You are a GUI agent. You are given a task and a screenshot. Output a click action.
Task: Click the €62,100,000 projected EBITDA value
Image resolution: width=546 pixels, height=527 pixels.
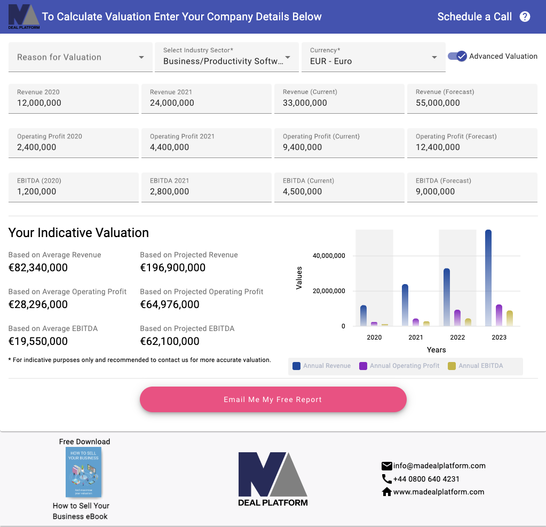point(170,341)
